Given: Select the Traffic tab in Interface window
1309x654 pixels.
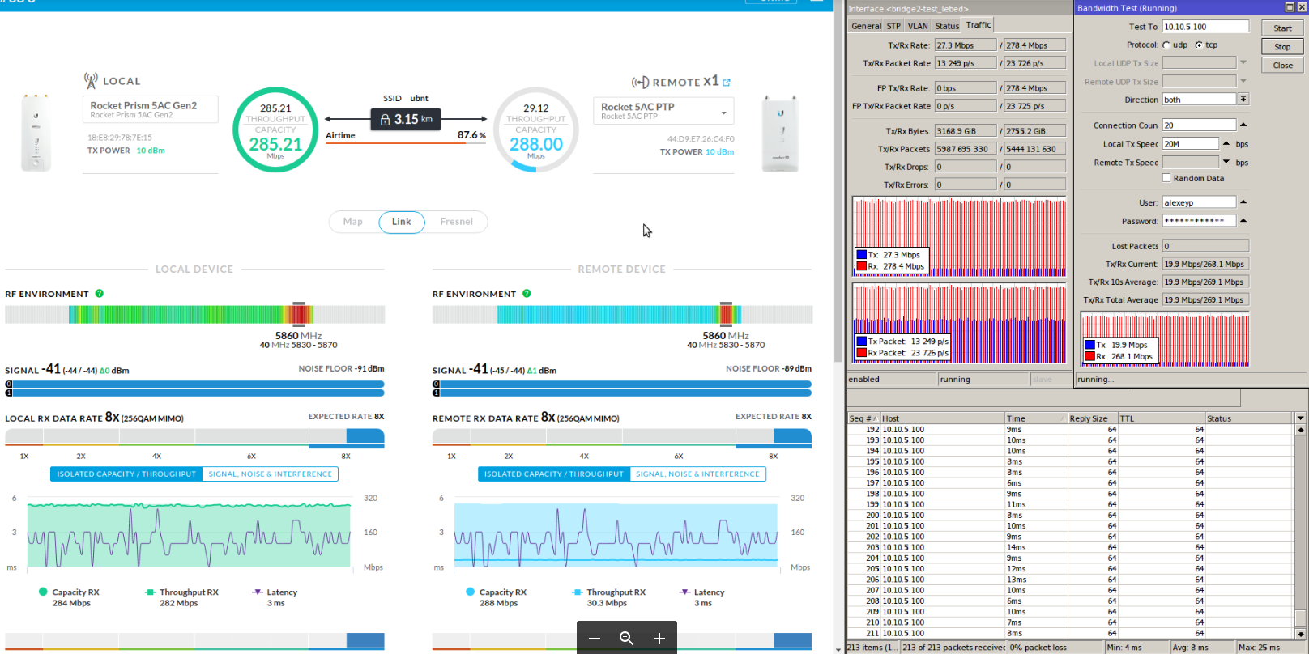Looking at the screenshot, I should [x=979, y=25].
